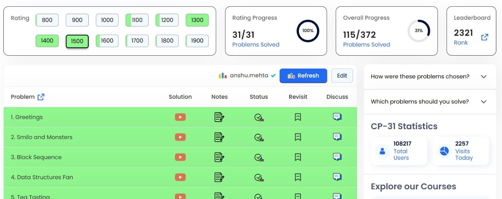The image size is (502, 199).
Task: Click the Rank link in Leaderboard
Action: 461,43
